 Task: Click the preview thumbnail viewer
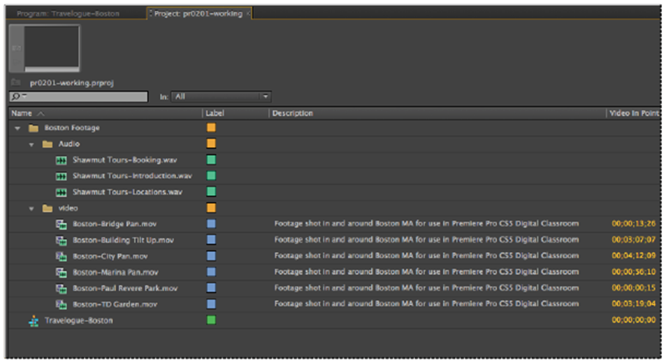click(52, 46)
